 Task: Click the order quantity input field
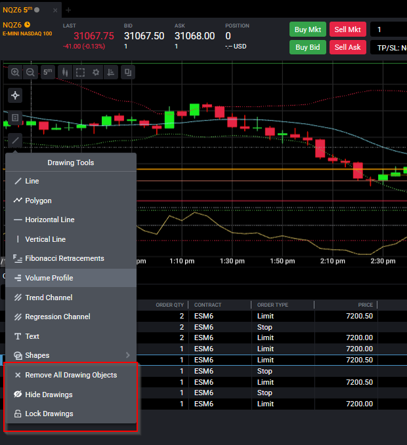tap(389, 29)
